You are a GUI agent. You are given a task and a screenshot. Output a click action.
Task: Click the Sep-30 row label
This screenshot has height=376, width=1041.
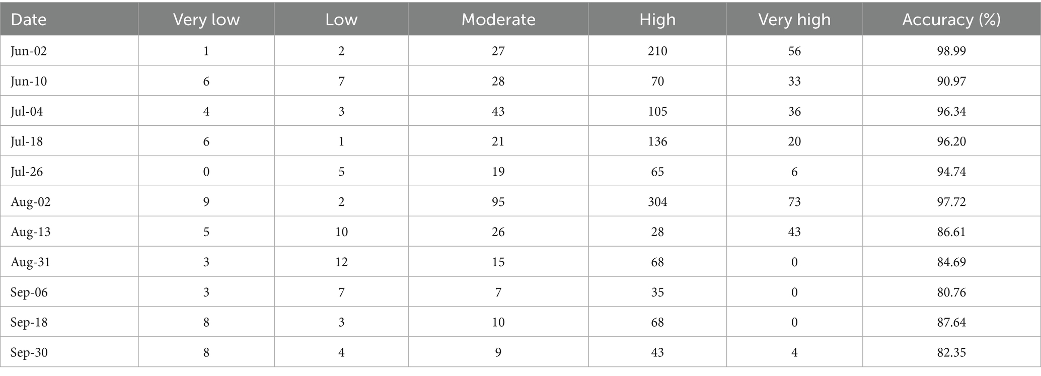[x=29, y=352]
